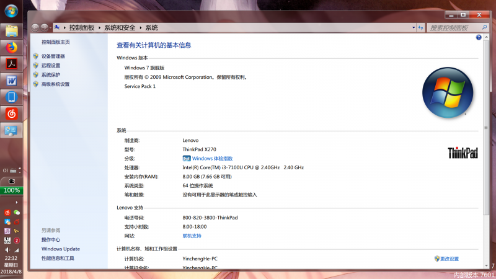Image resolution: width=496 pixels, height=279 pixels.
Task: Open the address bar history dropdown
Action: coord(414,27)
